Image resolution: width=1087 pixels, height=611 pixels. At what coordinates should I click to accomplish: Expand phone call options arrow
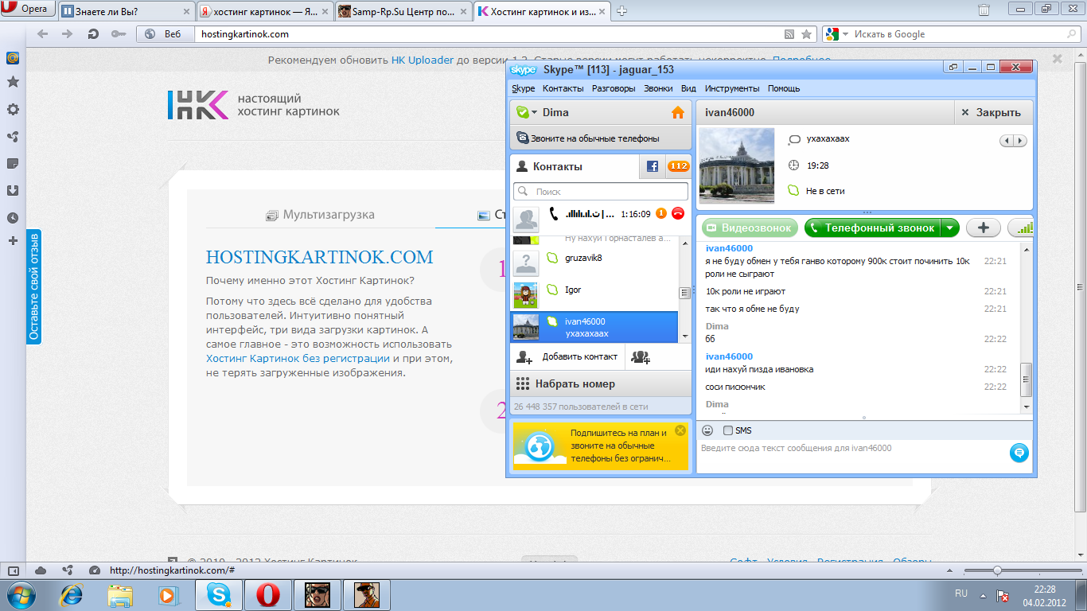[949, 228]
